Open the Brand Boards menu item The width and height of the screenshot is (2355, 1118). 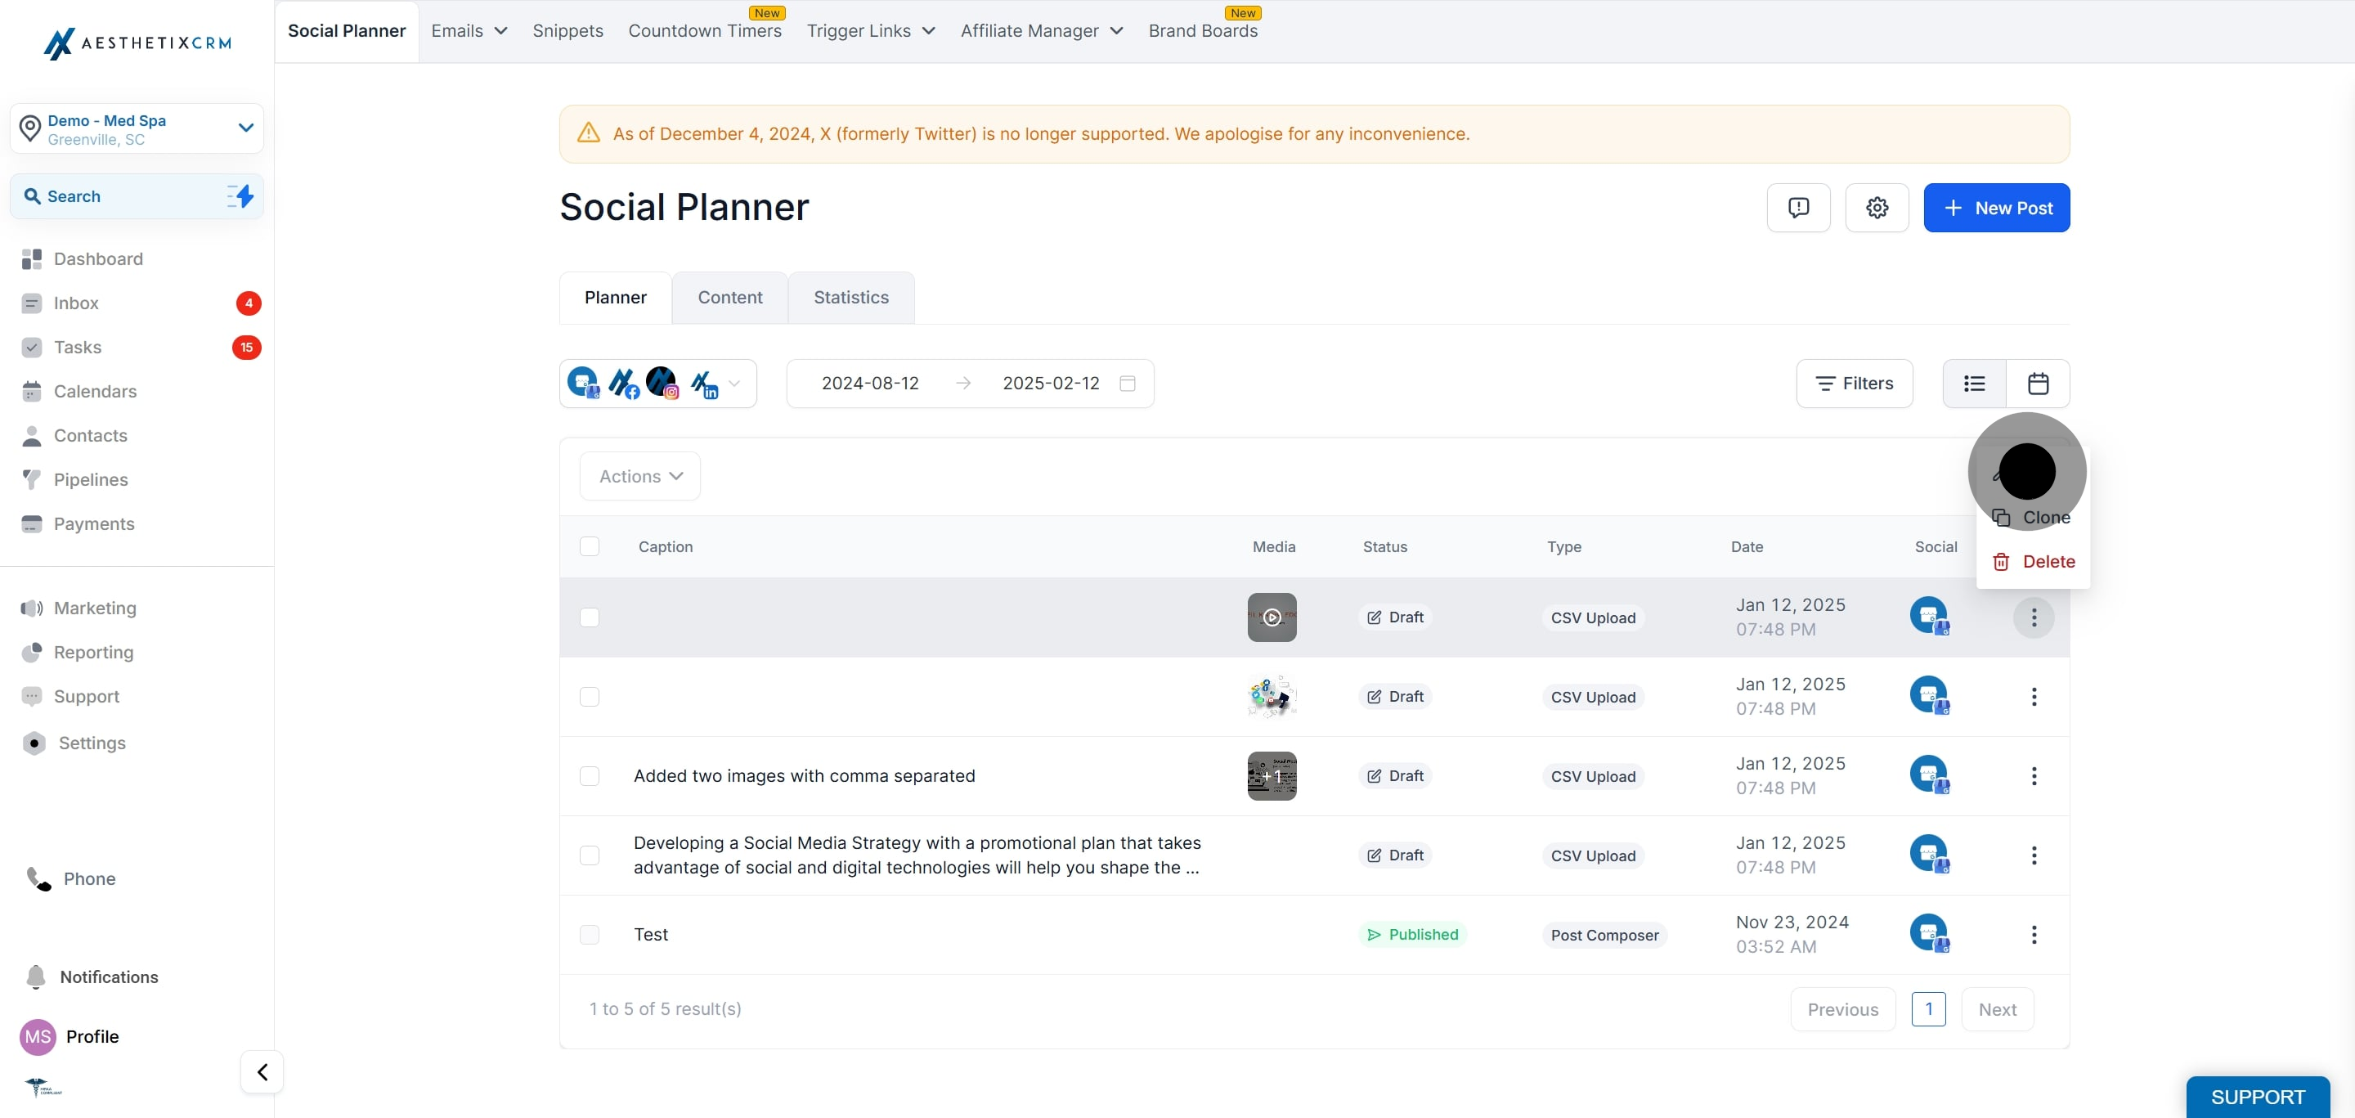click(1202, 30)
